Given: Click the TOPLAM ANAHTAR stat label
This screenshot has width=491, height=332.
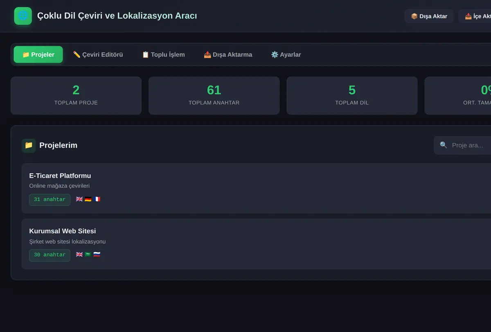Looking at the screenshot, I should [214, 103].
